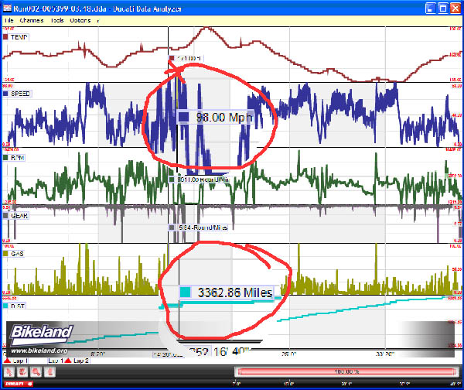Click the second tool icon in bottom toolbar

(x=22, y=371)
